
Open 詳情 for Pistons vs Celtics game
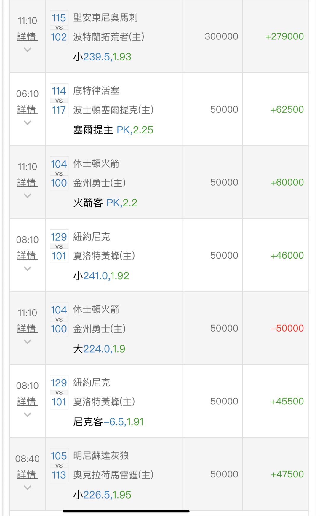[27, 110]
